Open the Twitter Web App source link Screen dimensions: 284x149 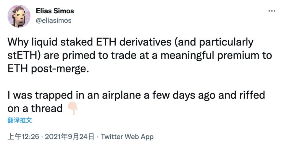(127, 137)
